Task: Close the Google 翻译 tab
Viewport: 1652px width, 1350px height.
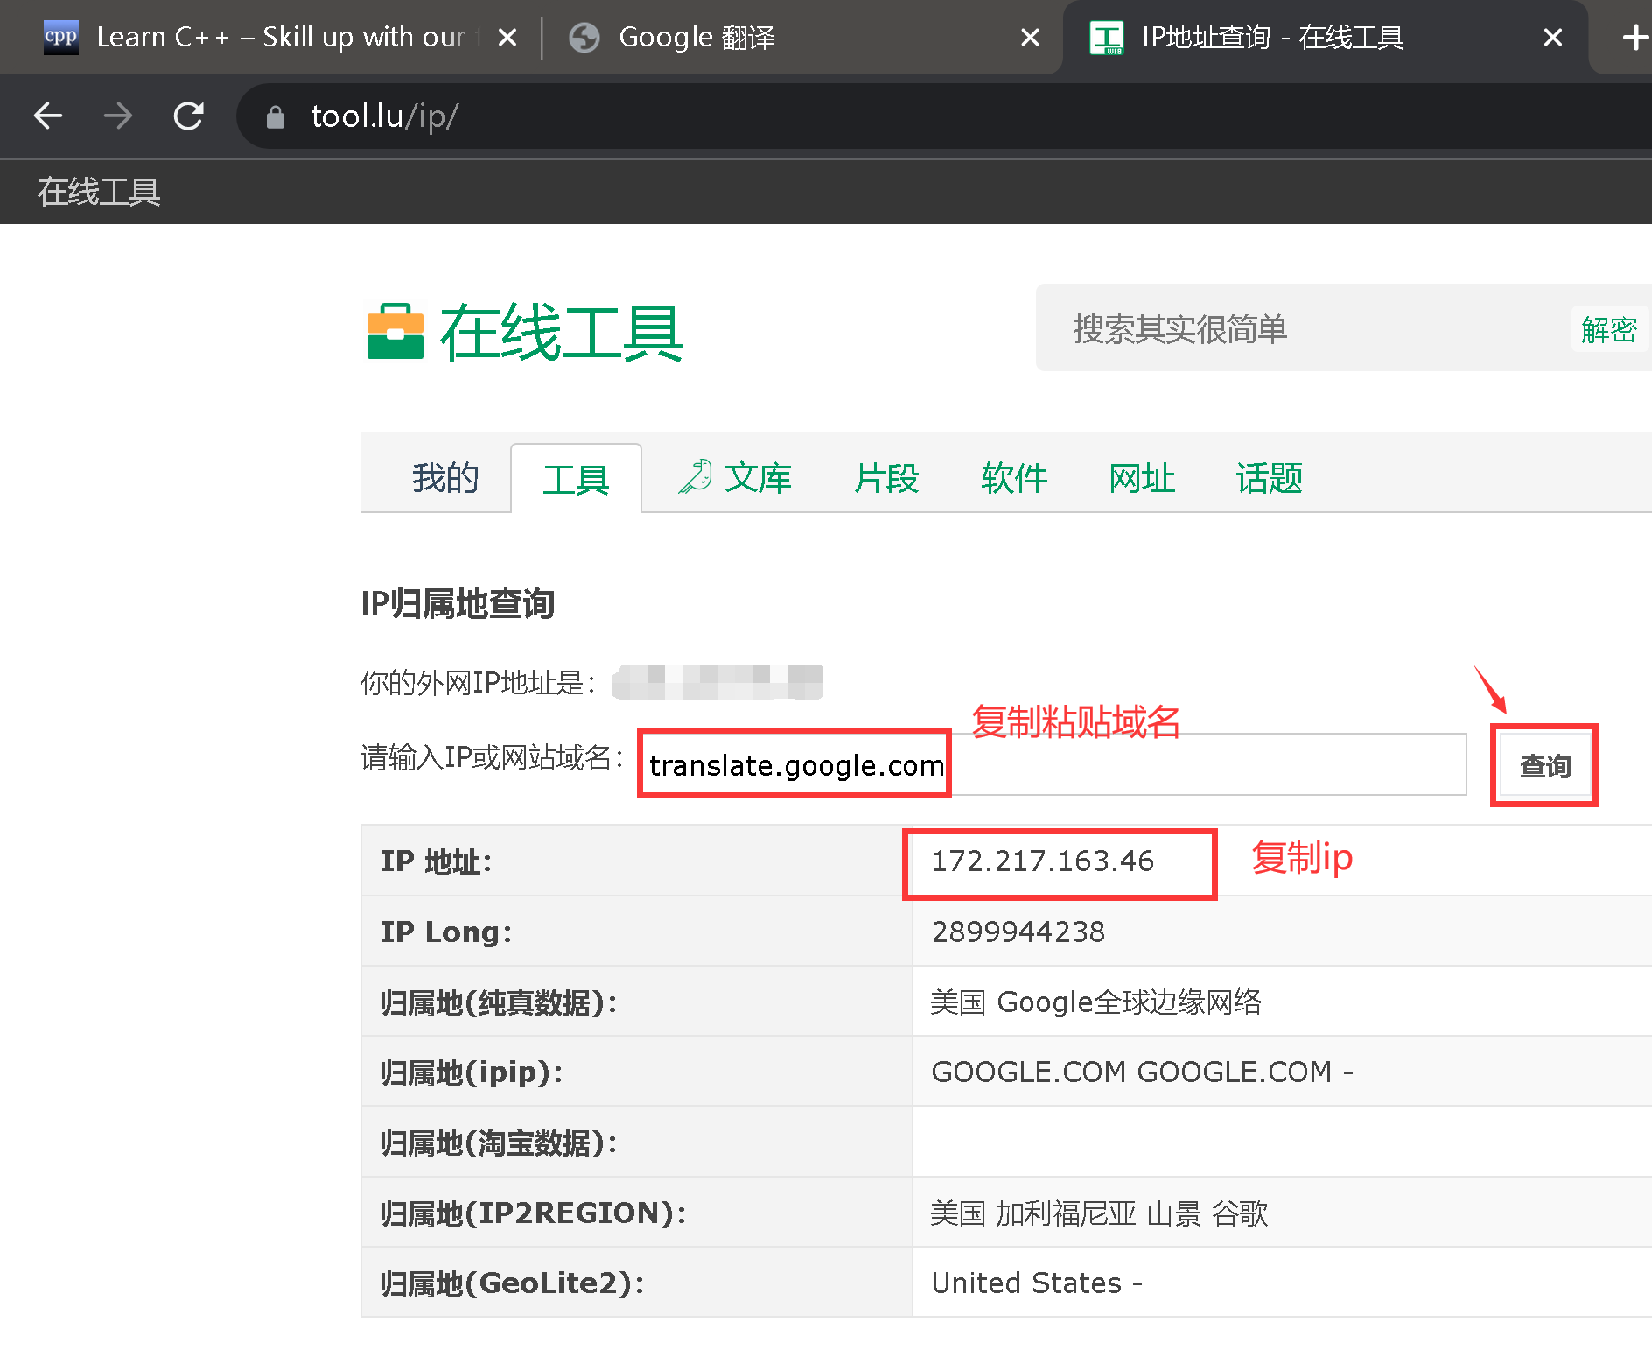Action: (x=1031, y=38)
